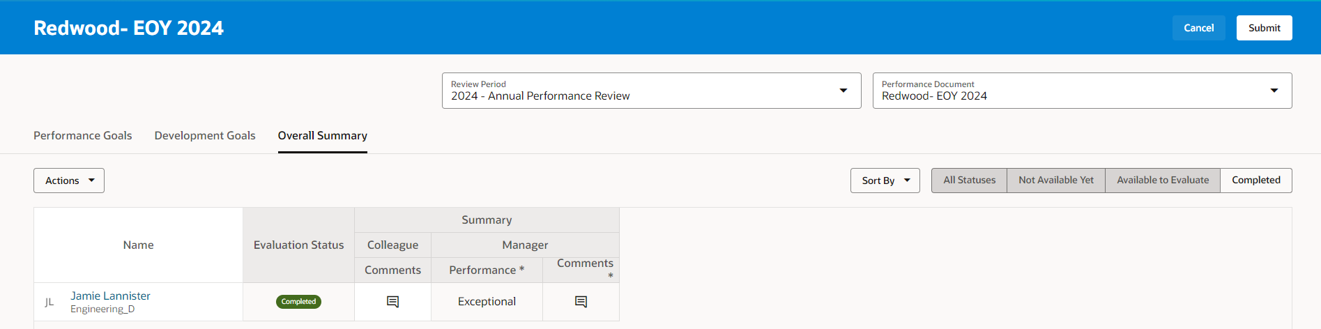
Task: Click the Submit button
Action: (1264, 28)
